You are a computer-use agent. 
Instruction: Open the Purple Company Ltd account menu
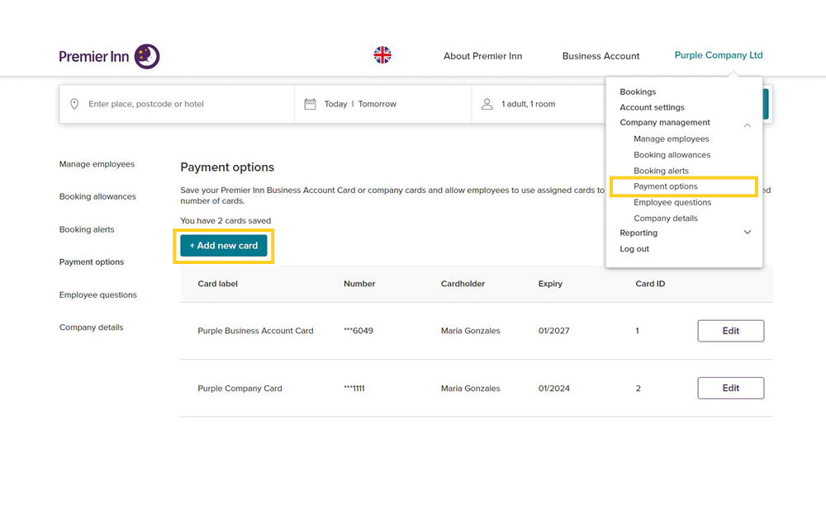[719, 55]
